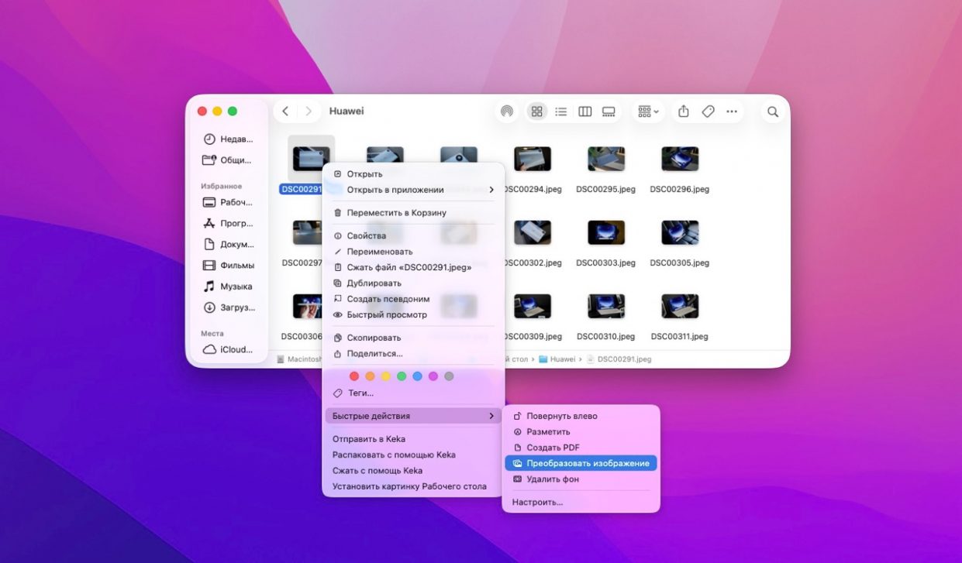Open Рабочий стол in sidebar
962x563 pixels.
(x=228, y=202)
